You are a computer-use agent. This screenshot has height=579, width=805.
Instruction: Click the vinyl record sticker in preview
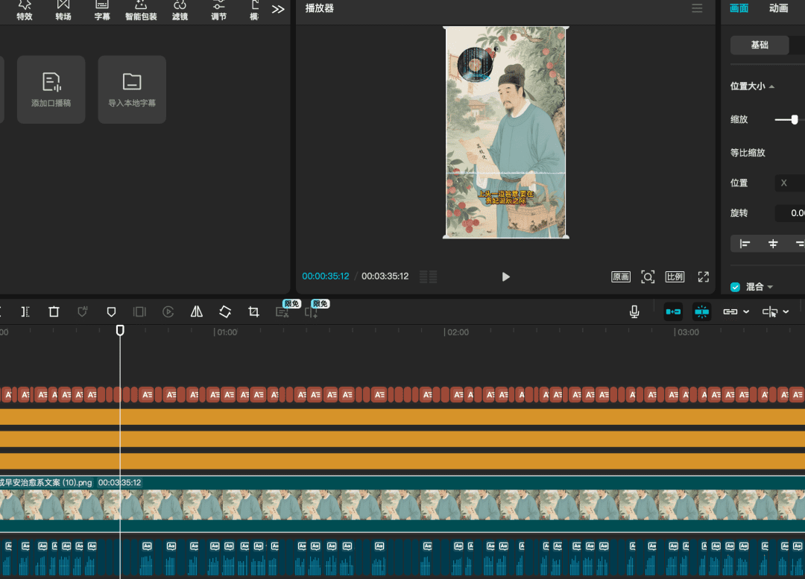pyautogui.click(x=476, y=65)
